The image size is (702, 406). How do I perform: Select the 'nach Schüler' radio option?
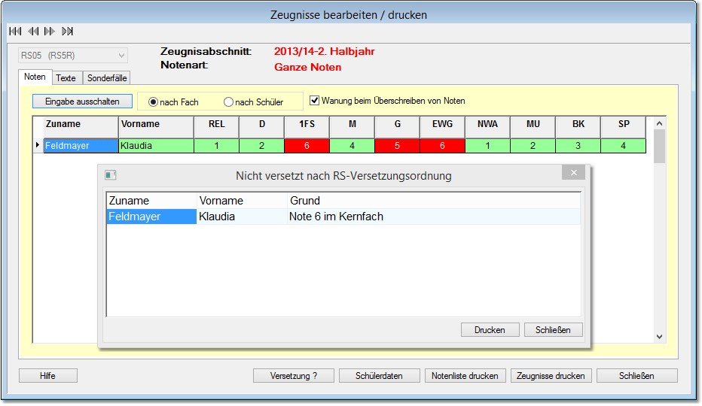pos(229,102)
